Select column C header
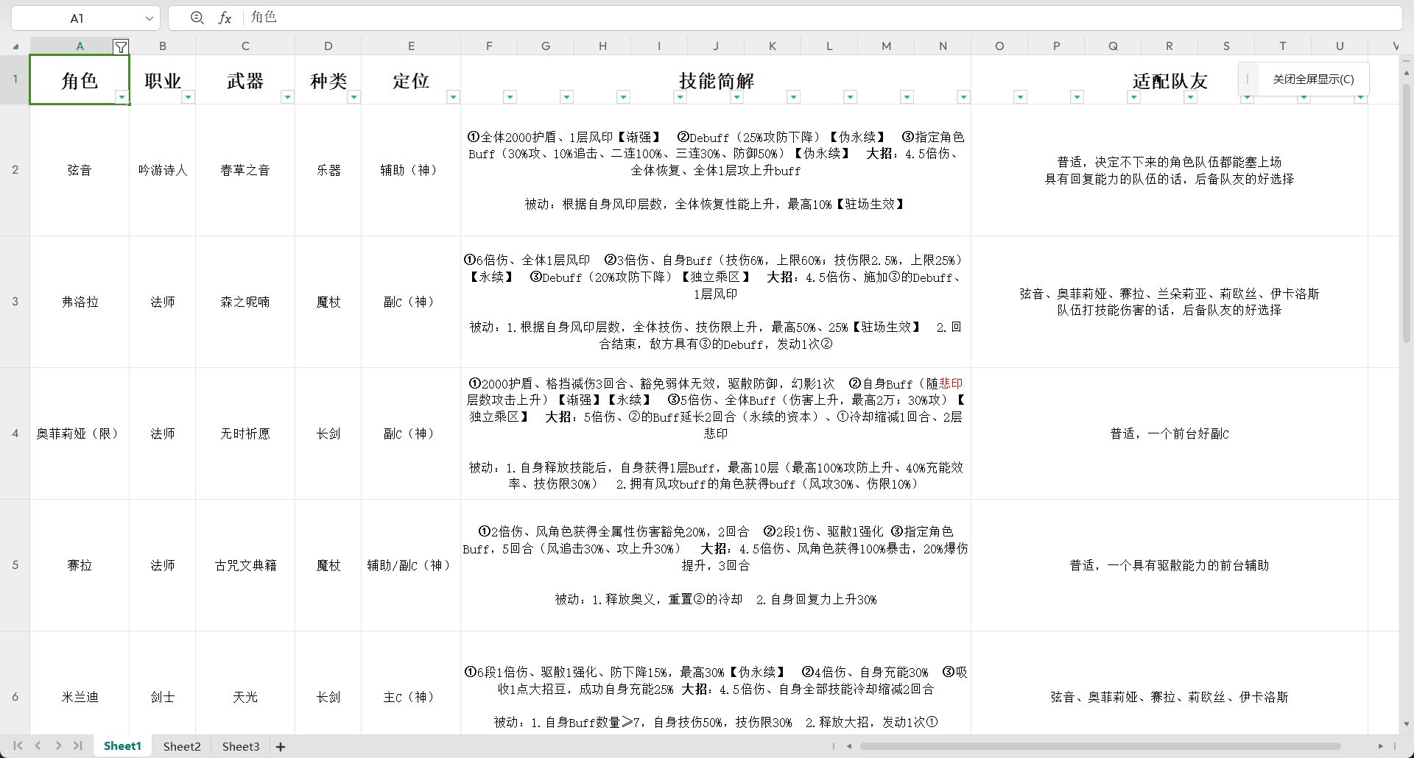Image resolution: width=1414 pixels, height=758 pixels. (x=245, y=46)
